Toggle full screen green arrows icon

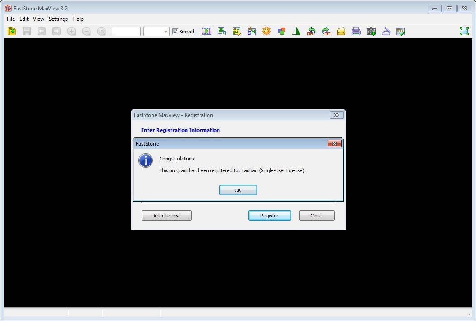point(464,31)
